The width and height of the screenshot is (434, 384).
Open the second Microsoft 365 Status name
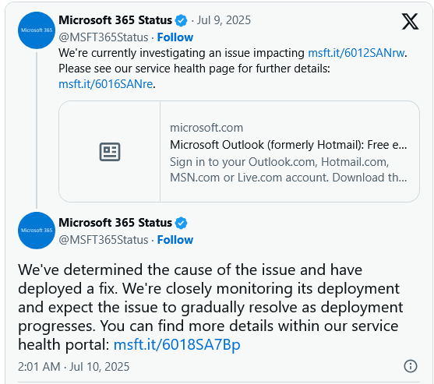(x=115, y=223)
